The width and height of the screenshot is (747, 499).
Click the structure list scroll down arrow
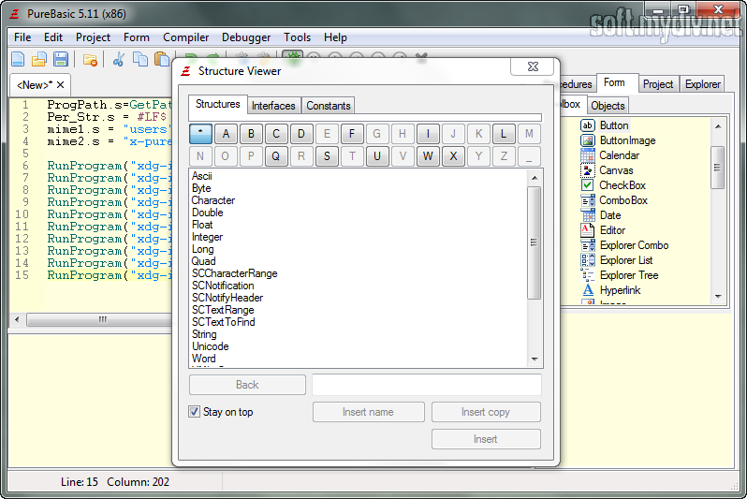535,359
